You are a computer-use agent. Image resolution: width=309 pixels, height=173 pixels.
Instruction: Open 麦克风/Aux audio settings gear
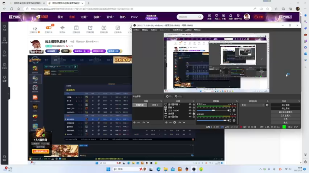coord(234,110)
